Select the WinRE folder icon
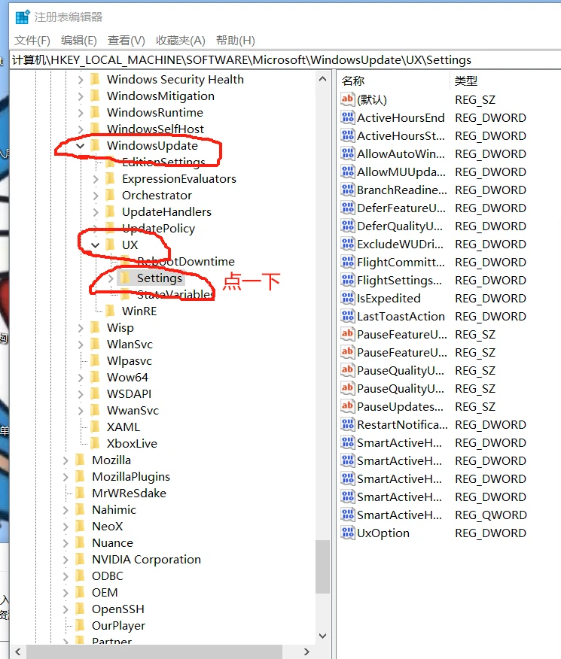Image resolution: width=561 pixels, height=659 pixels. coord(110,311)
